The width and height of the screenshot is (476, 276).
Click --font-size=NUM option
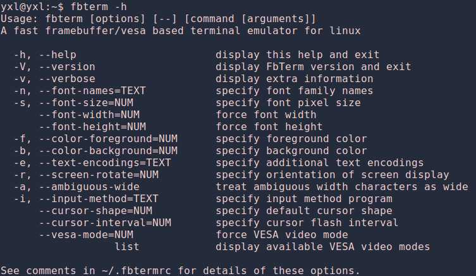coord(86,103)
